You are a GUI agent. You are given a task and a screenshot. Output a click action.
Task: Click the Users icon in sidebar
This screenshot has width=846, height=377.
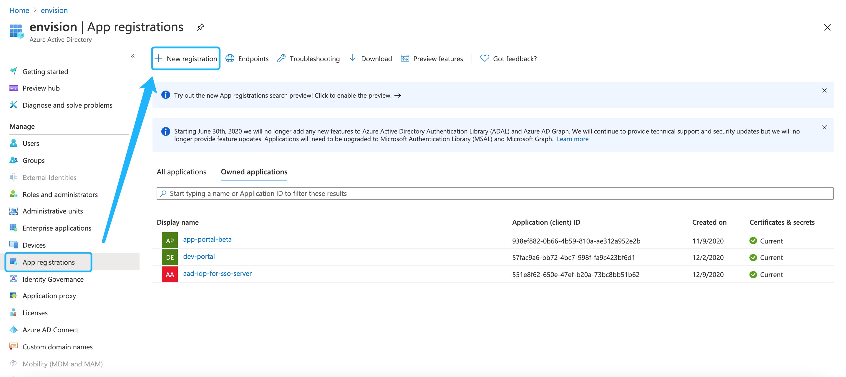14,144
